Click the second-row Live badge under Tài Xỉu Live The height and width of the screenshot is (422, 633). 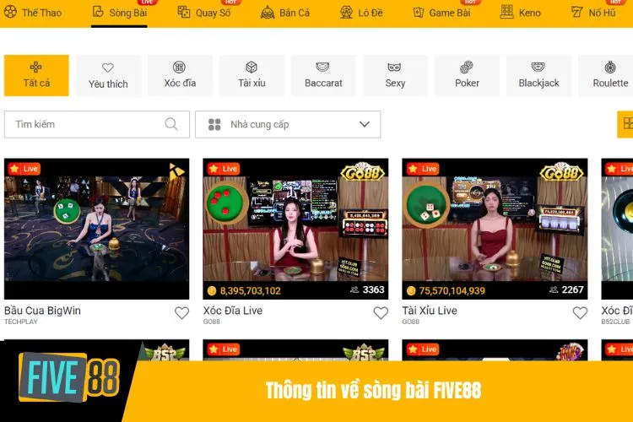coord(423,349)
